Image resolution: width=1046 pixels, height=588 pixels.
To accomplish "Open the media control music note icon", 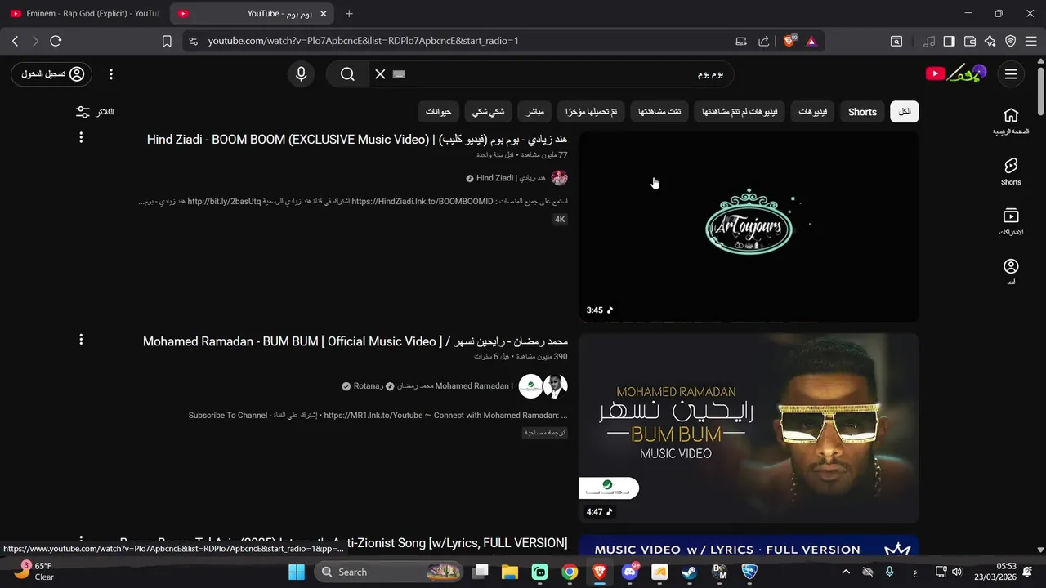I will (929, 41).
